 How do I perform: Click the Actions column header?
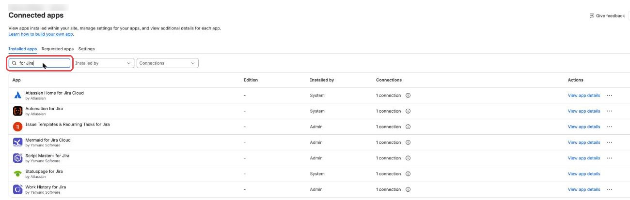(576, 80)
